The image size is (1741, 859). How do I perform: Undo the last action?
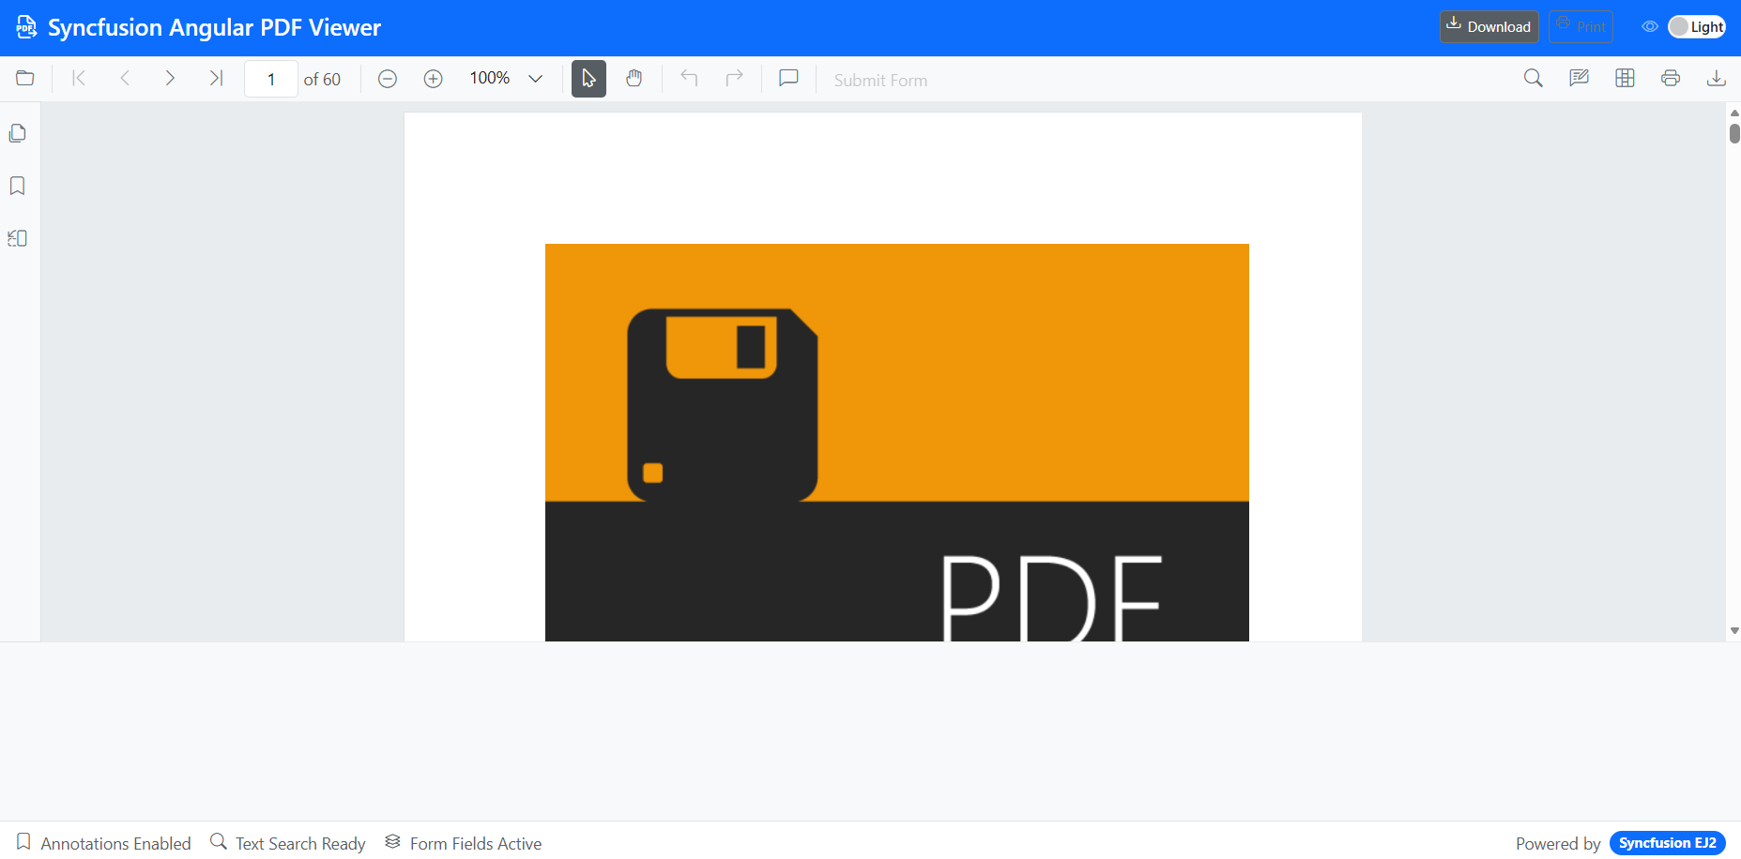tap(689, 79)
